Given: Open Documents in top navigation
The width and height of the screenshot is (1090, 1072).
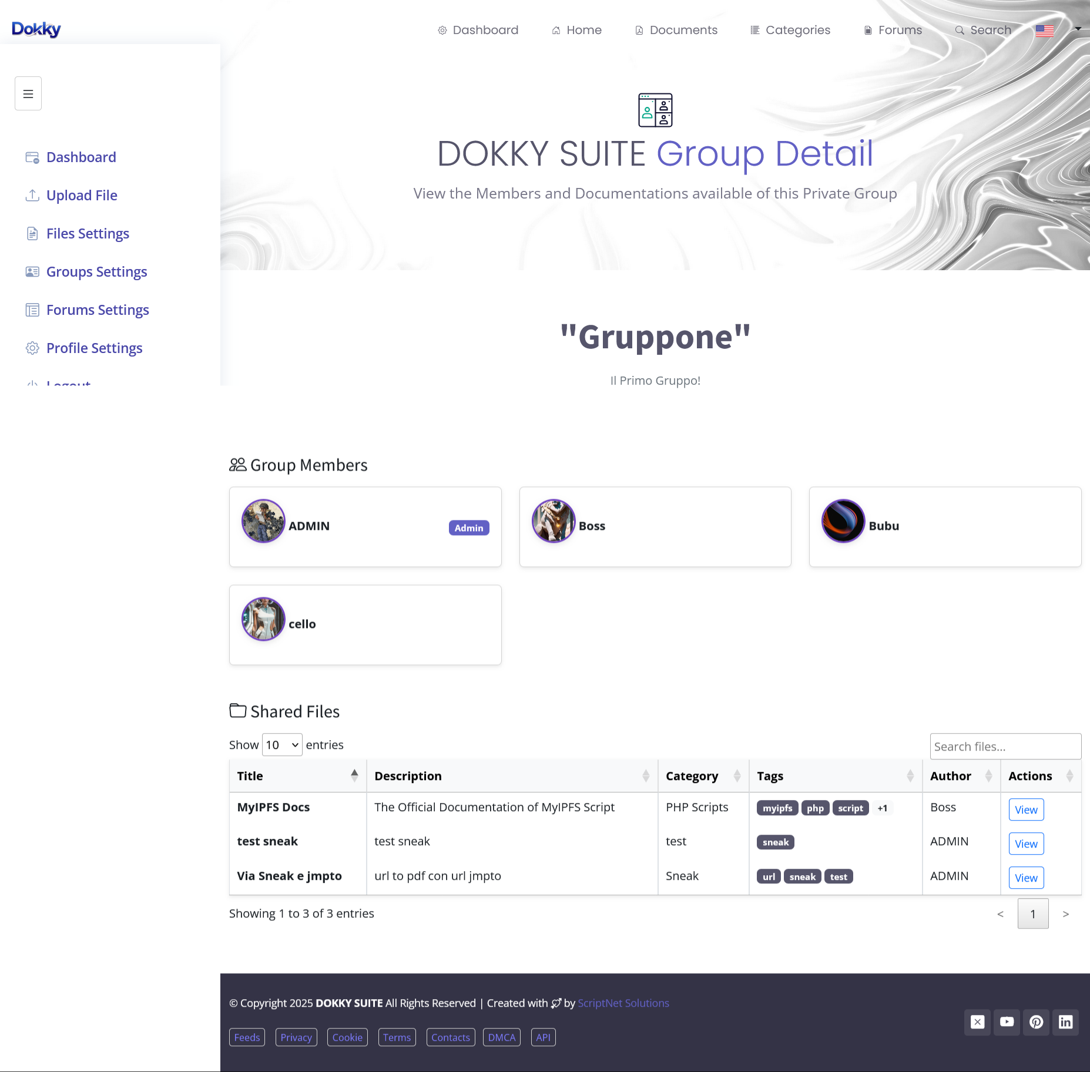Looking at the screenshot, I should click(676, 30).
